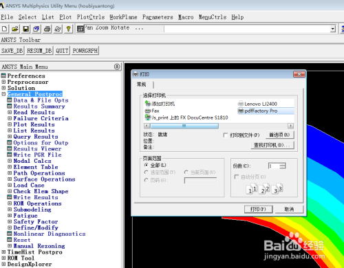This screenshot has height=268, width=344.
Task: Enable the print to file checkbox
Action: coord(226,135)
